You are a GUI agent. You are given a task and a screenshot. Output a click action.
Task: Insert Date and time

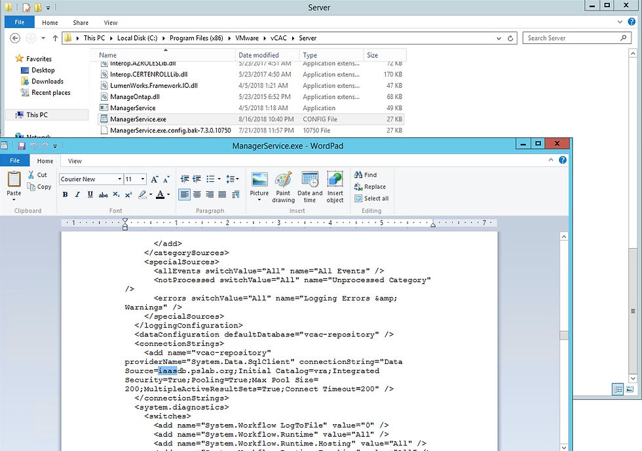point(310,187)
